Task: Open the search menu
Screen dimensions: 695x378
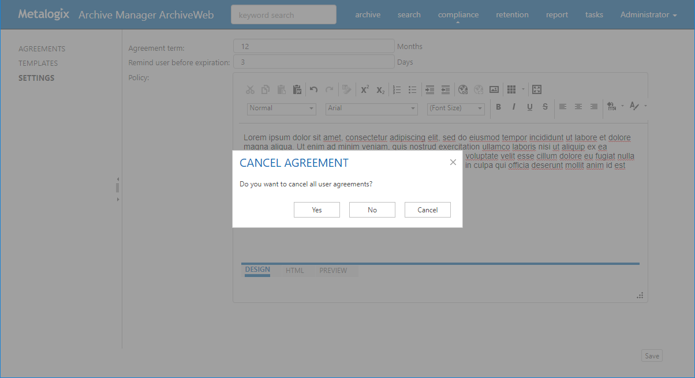Action: pyautogui.click(x=409, y=15)
